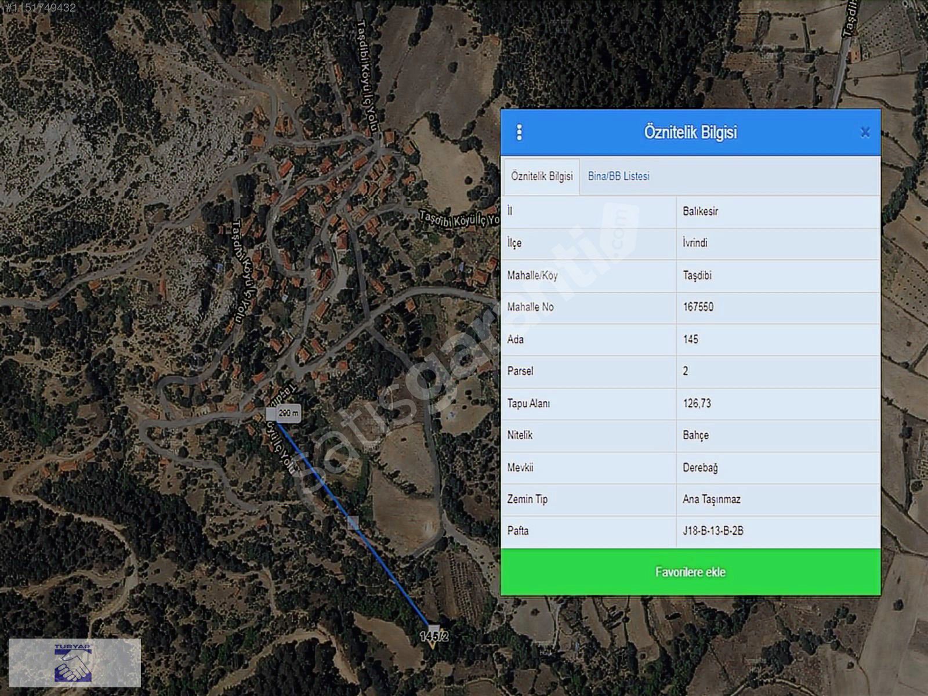Select the Pafta value J18-B-13-B-2B

(713, 531)
